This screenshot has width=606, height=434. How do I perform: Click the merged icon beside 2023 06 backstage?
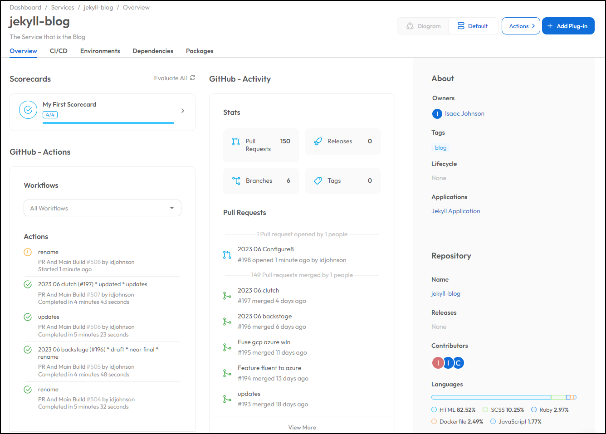tap(227, 322)
